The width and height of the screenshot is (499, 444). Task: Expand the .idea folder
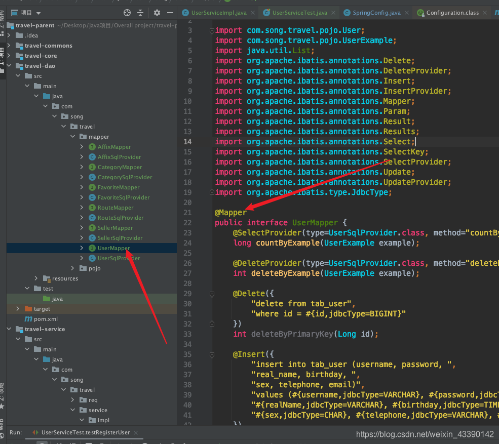(x=9, y=35)
